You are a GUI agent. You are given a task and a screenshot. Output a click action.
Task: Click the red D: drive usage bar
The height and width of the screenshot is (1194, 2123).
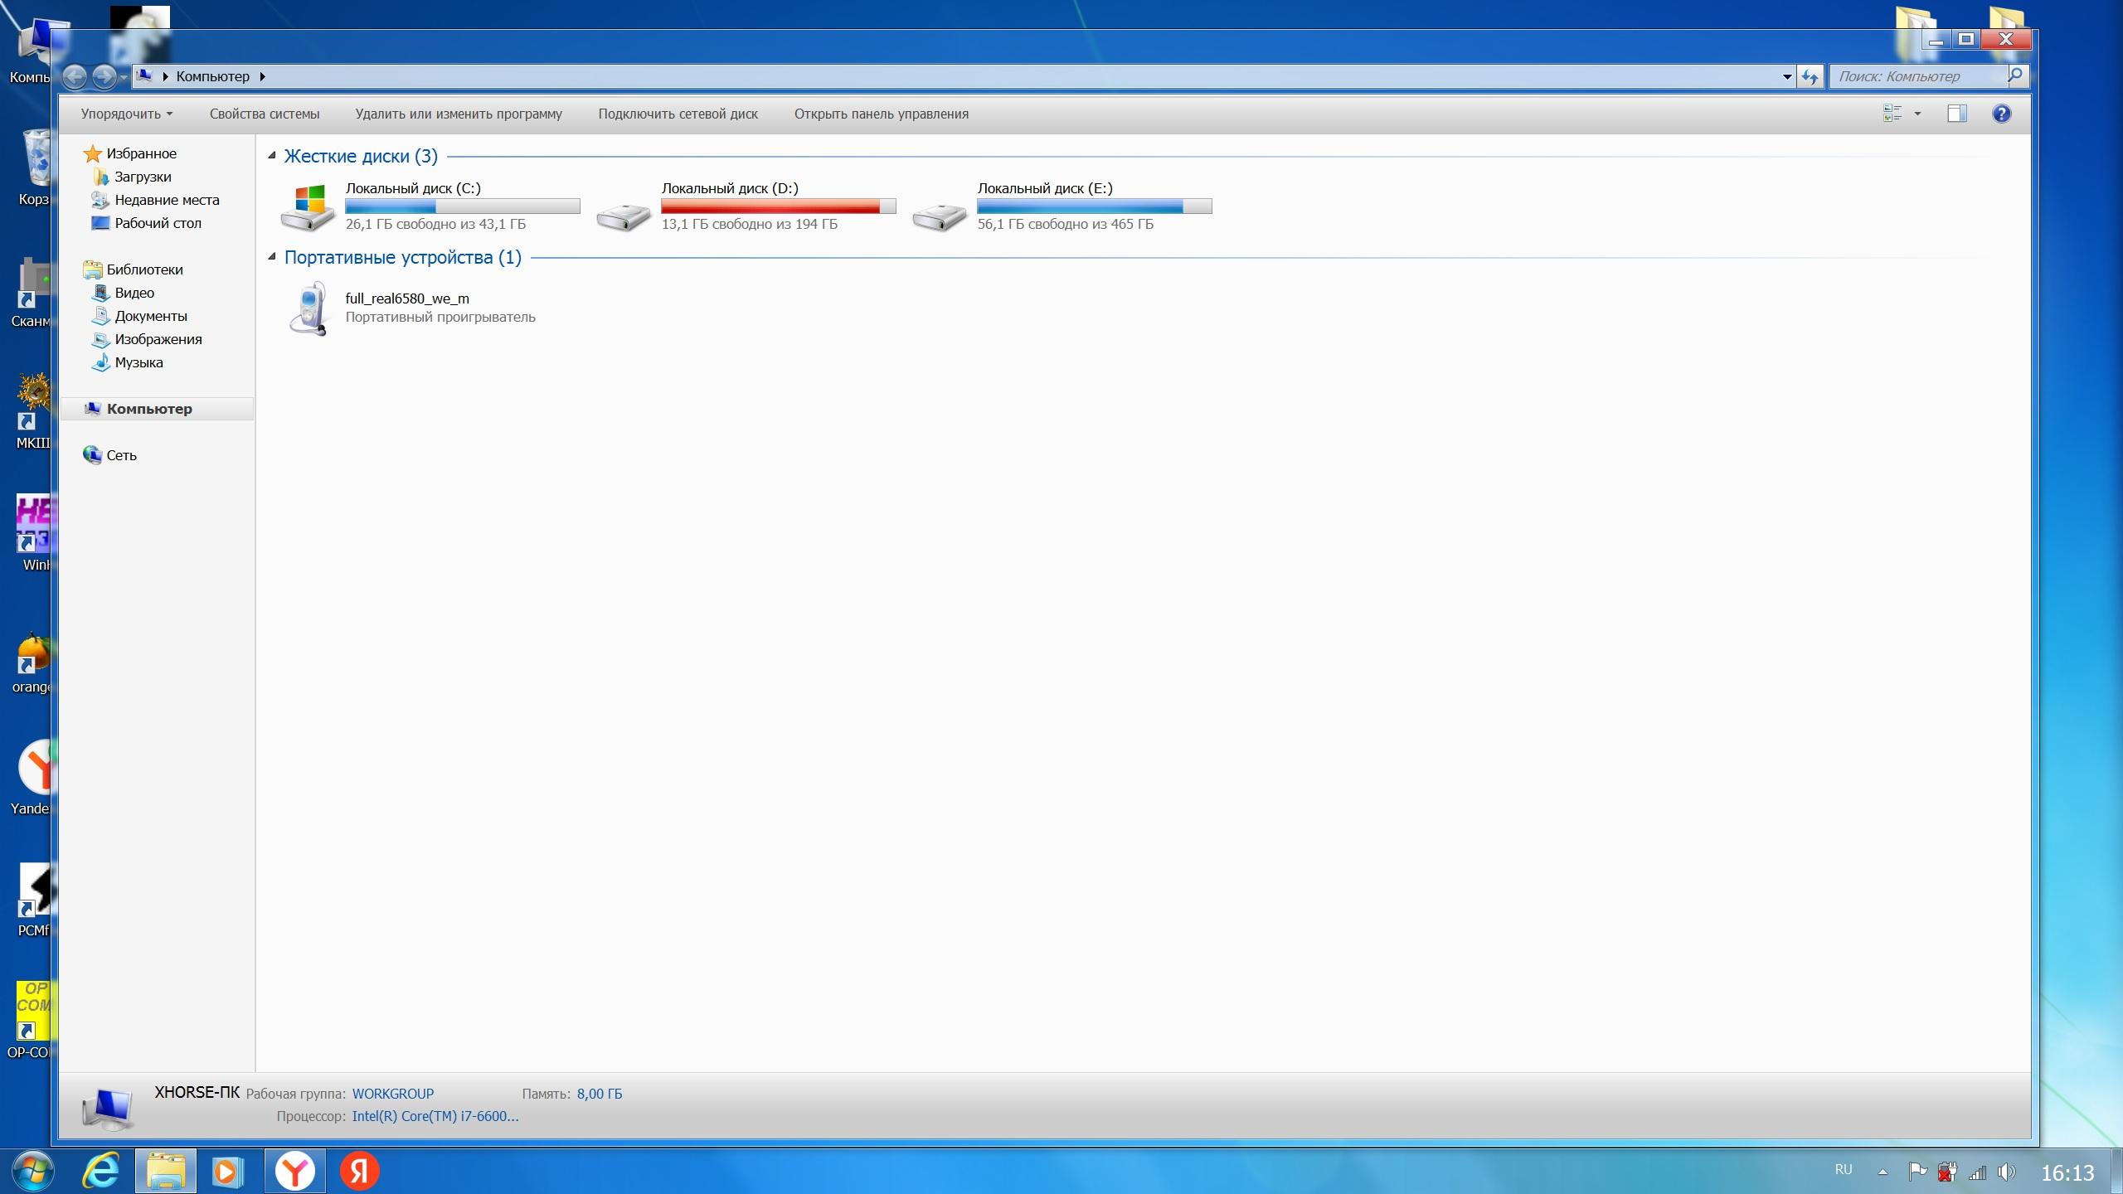tap(779, 206)
